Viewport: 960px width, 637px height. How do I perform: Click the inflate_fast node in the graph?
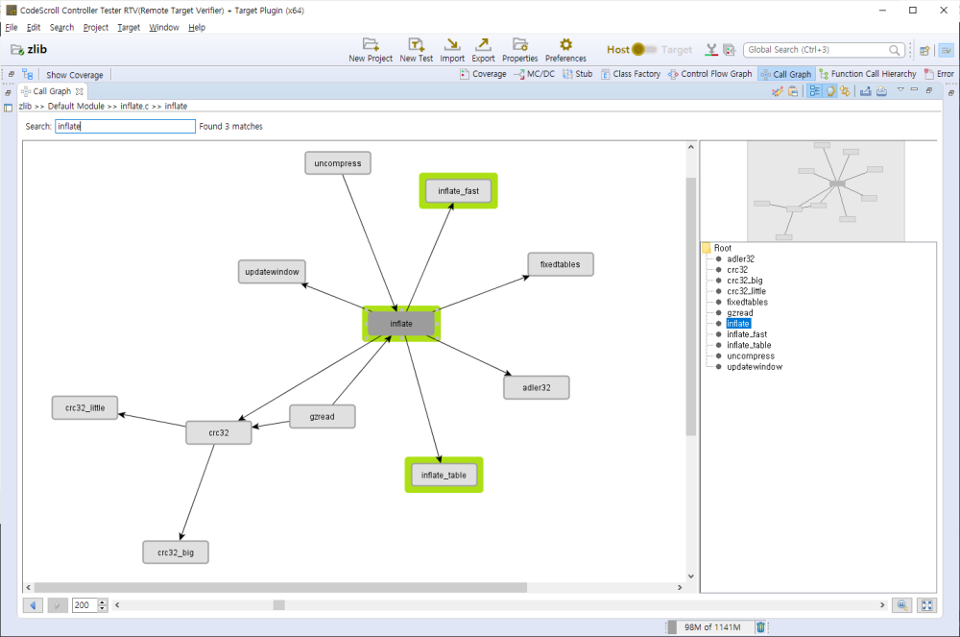coord(458,190)
